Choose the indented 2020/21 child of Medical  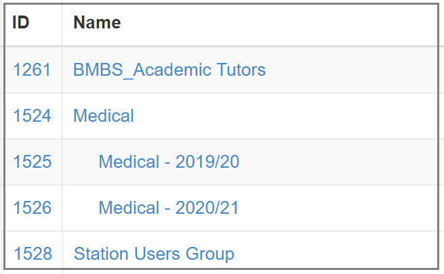click(169, 208)
